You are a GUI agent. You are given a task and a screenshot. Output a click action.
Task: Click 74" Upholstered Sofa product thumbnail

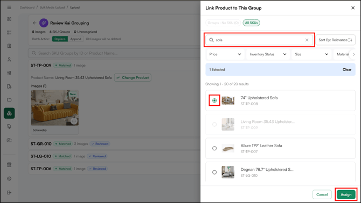pyautogui.click(x=228, y=100)
